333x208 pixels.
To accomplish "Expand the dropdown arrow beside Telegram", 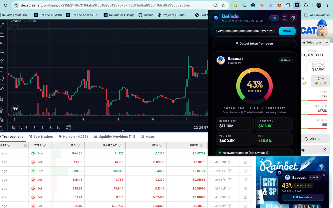I will (x=327, y=42).
